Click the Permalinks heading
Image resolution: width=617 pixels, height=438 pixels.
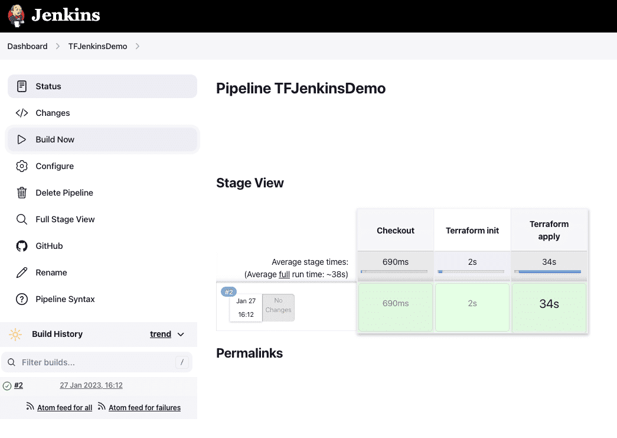(x=250, y=353)
